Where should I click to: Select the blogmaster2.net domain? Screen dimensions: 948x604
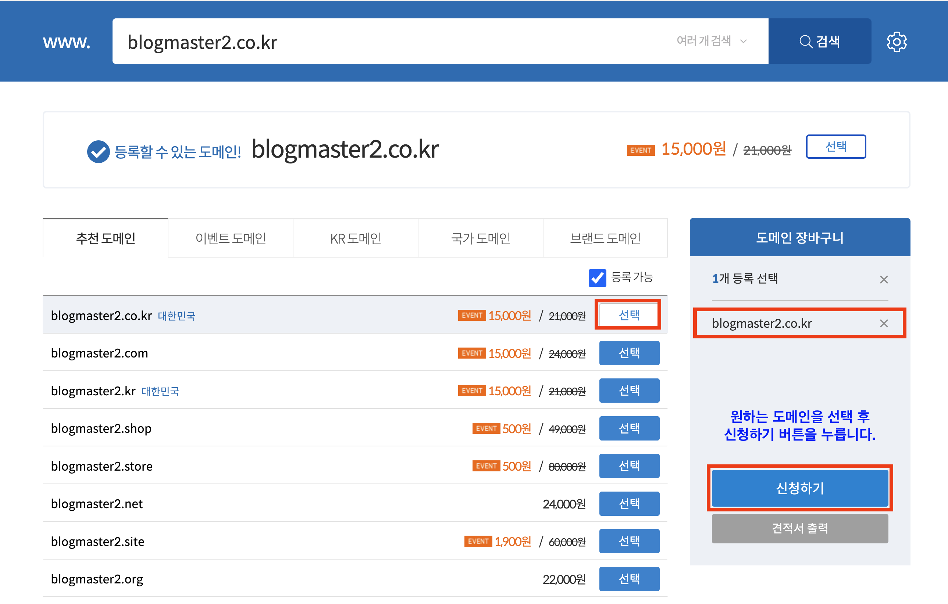[x=629, y=503]
